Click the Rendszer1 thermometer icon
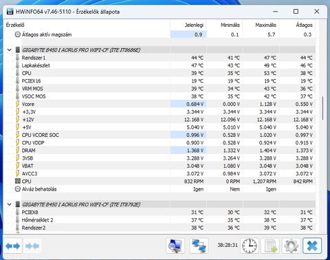The image size is (330, 260). tap(17, 58)
